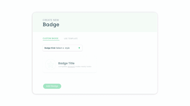Screen dimensions: 190x106
Task: Open the Use Template tab
Action: (71, 38)
